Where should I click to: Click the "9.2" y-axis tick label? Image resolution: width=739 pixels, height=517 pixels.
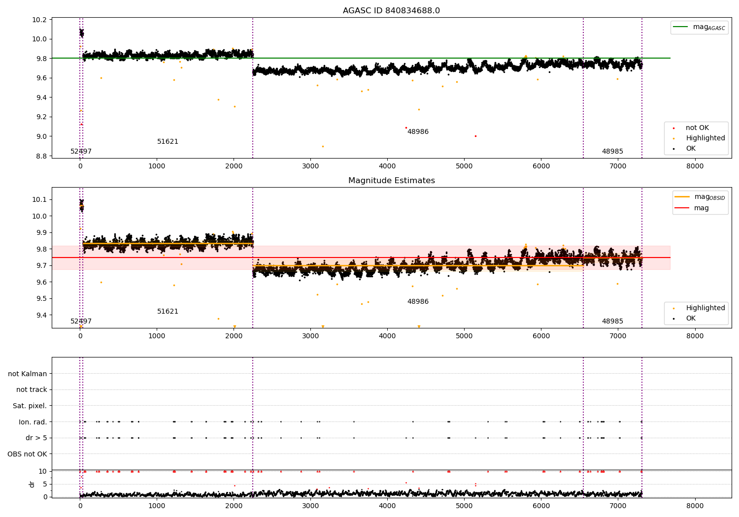pyautogui.click(x=41, y=117)
